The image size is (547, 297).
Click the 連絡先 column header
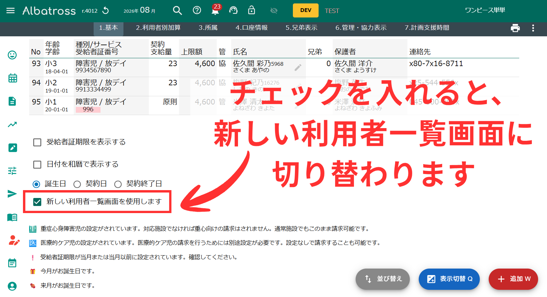(x=420, y=52)
